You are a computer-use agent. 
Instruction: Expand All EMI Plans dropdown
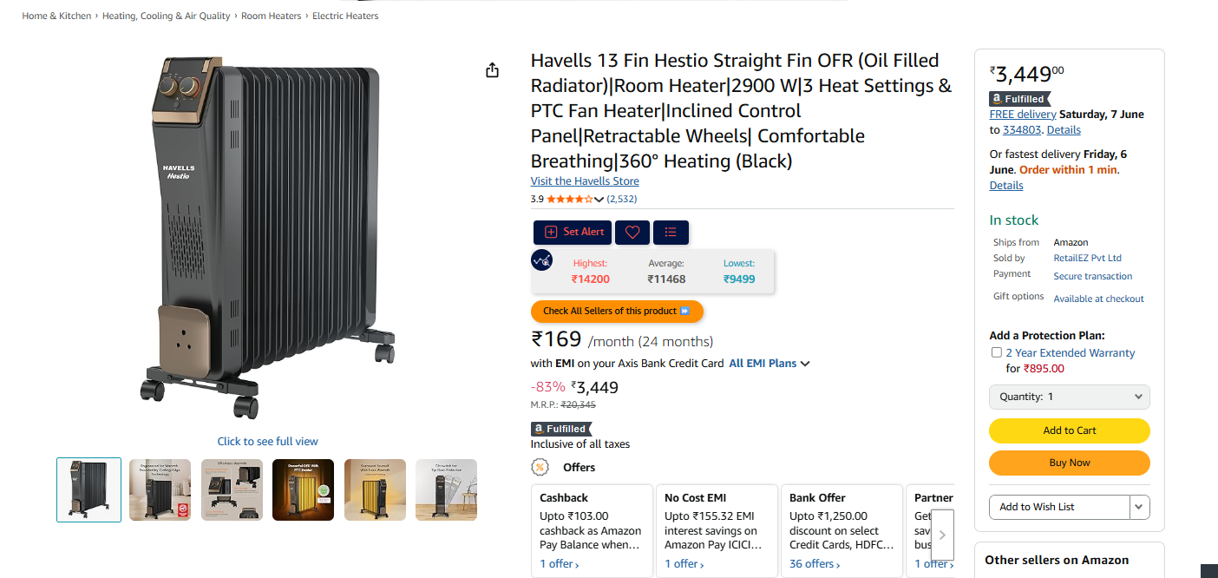(769, 364)
